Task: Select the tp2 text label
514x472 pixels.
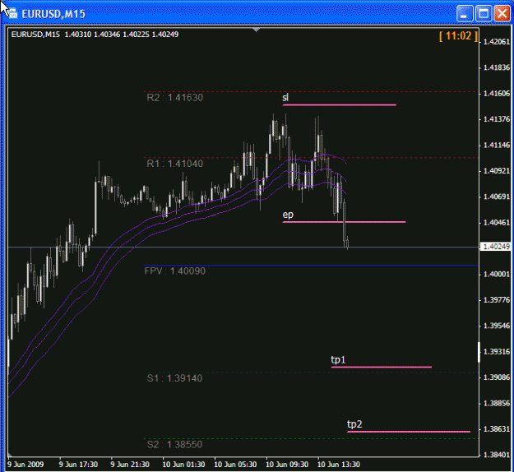Action: click(x=354, y=424)
